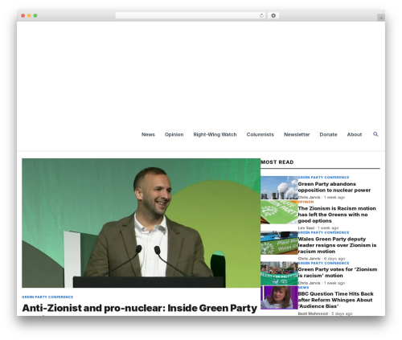Image resolution: width=402 pixels, height=340 pixels.
Task: Open nuclear power plant thumbnail
Action: point(279,188)
